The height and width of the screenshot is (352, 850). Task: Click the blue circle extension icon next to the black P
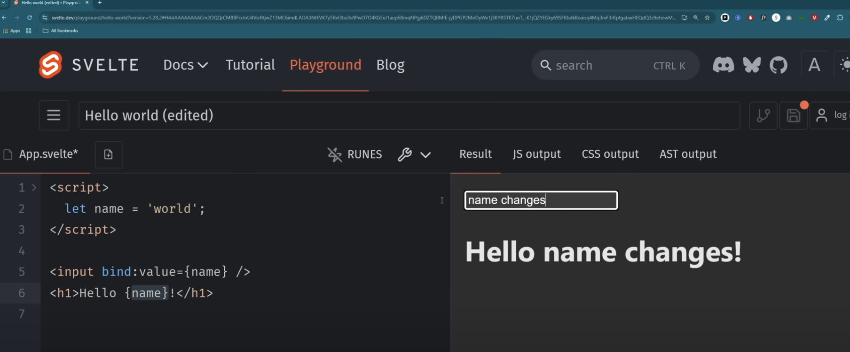click(x=738, y=18)
